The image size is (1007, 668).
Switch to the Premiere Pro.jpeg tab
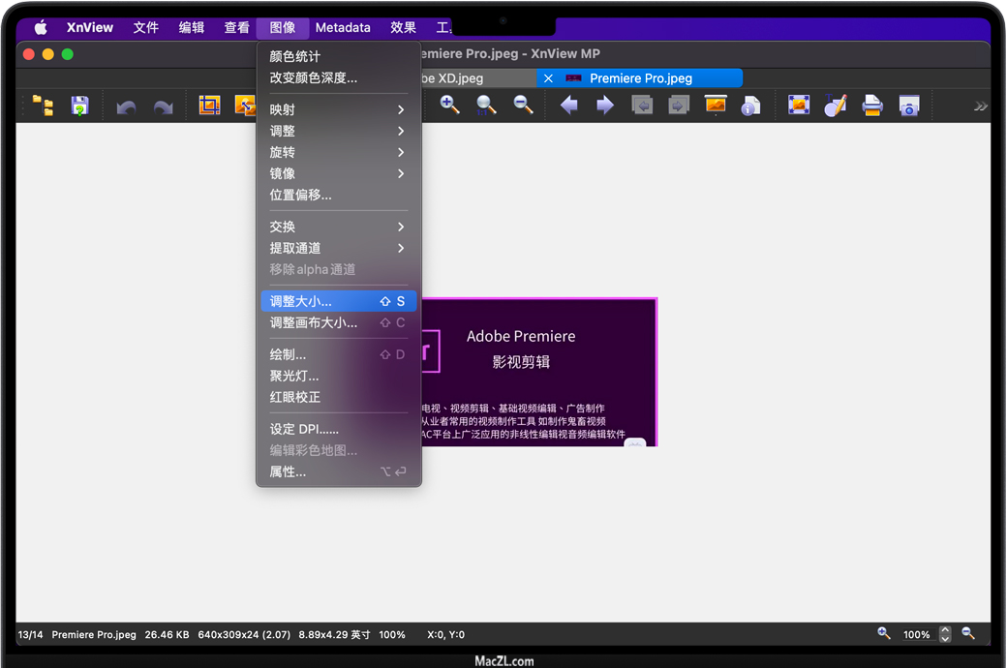coord(641,78)
